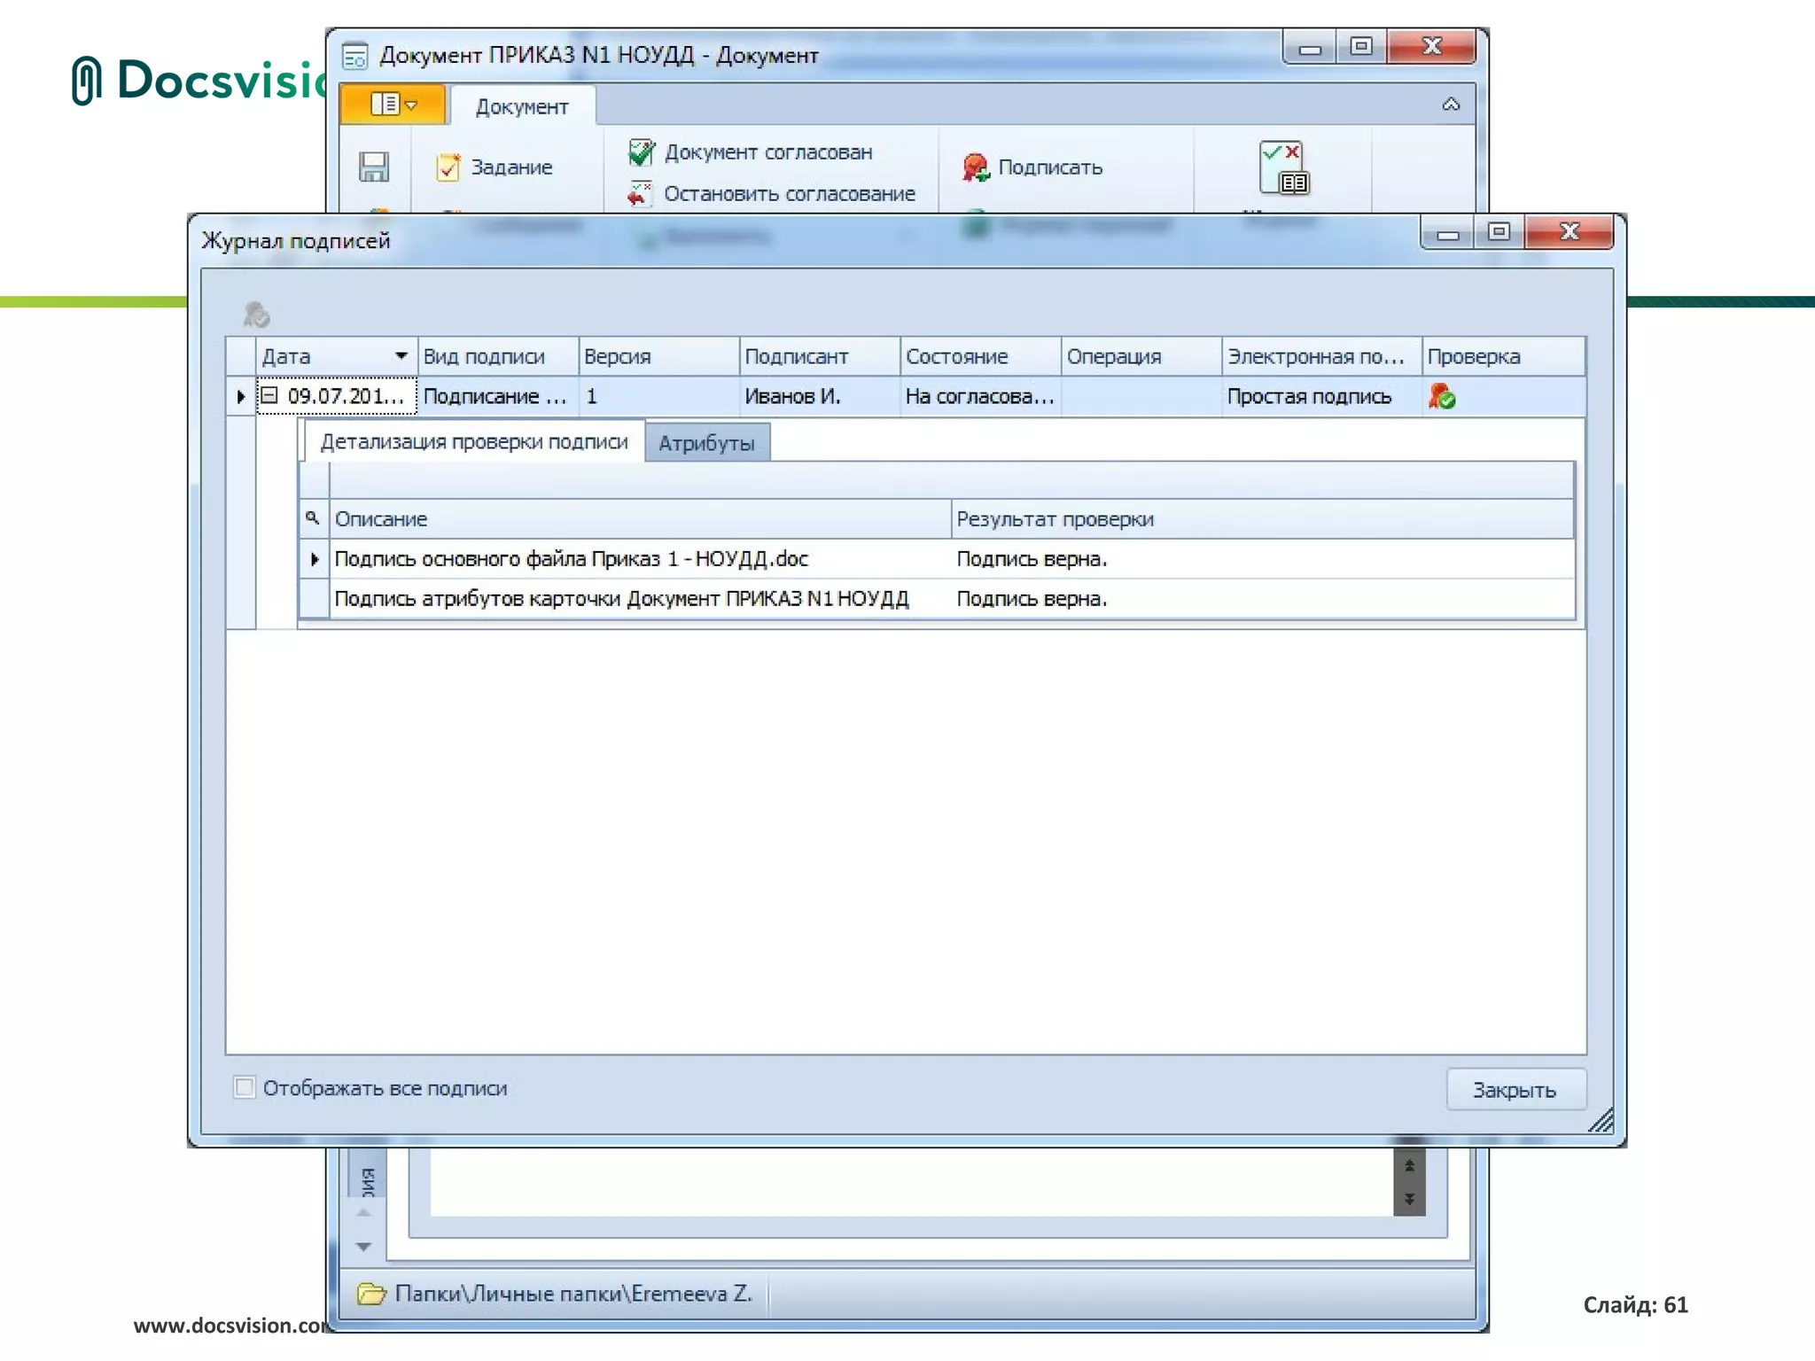Viewport: 1815px width, 1361px height.
Task: Click the search filter icon beside Описание
Action: point(312,517)
